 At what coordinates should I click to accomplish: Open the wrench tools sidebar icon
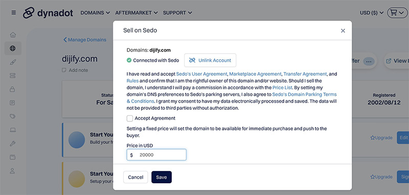12,143
